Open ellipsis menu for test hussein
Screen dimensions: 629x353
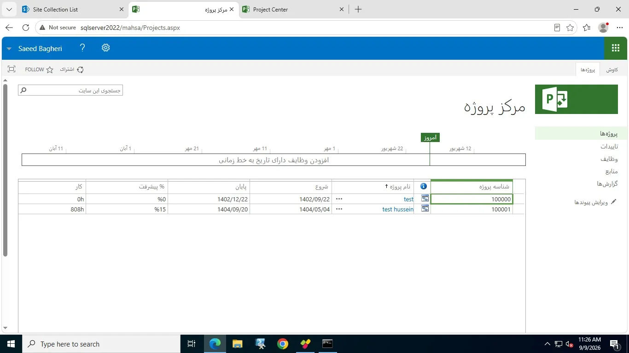click(339, 209)
